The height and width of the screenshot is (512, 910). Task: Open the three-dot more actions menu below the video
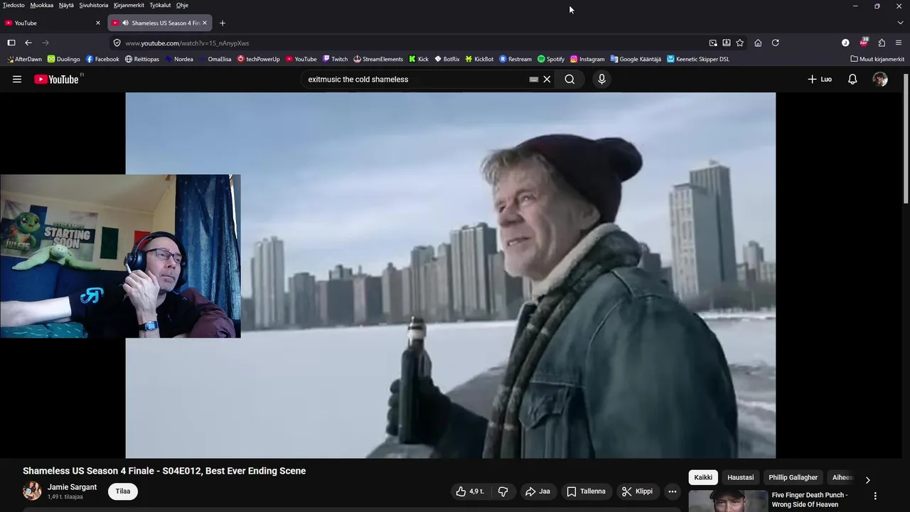[673, 491]
